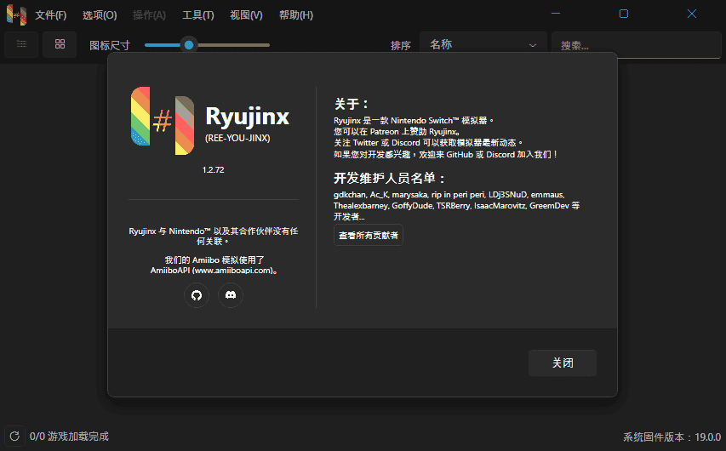
Task: Click the 0/0 游戏加载完成 status text
Action: (x=69, y=437)
